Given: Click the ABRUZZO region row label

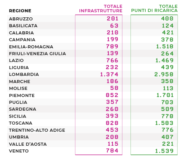Looking at the screenshot, I should 21,19.
